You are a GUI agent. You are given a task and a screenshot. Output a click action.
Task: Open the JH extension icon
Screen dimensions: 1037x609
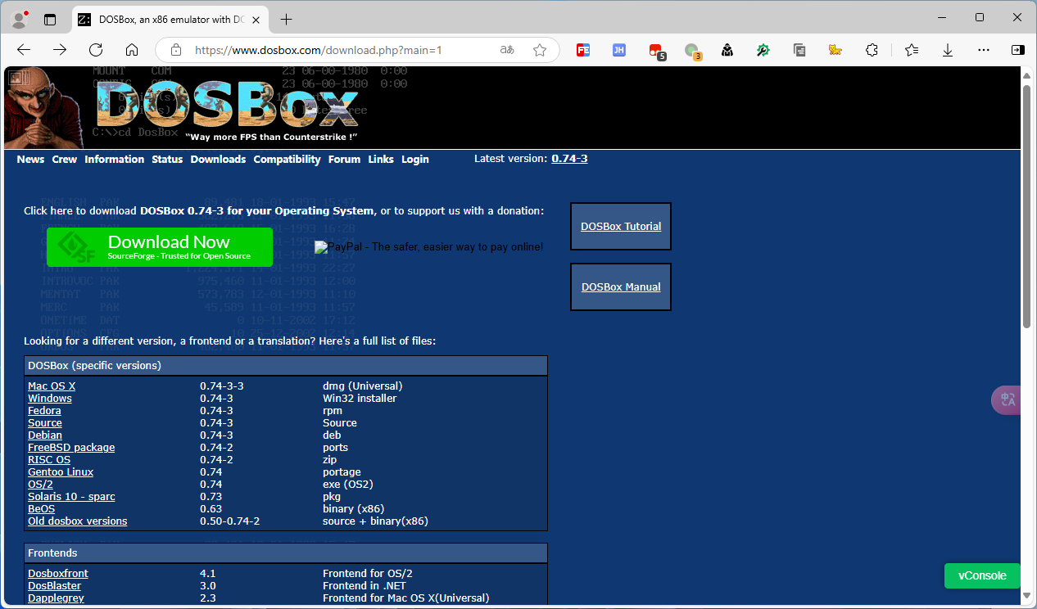(619, 50)
